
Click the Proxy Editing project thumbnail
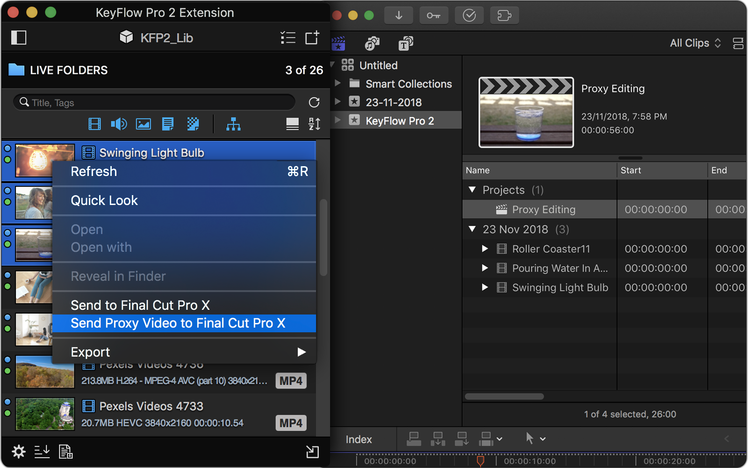pyautogui.click(x=526, y=112)
